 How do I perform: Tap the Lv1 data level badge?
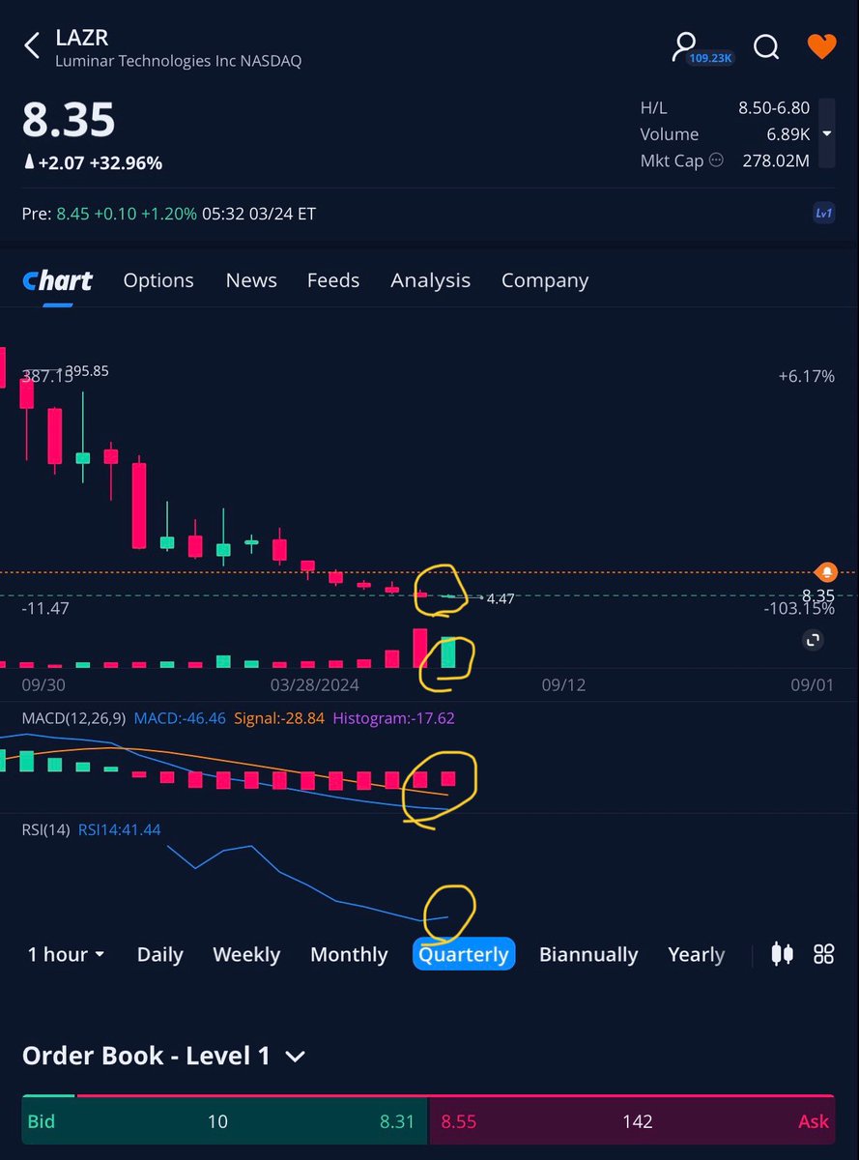point(823,214)
